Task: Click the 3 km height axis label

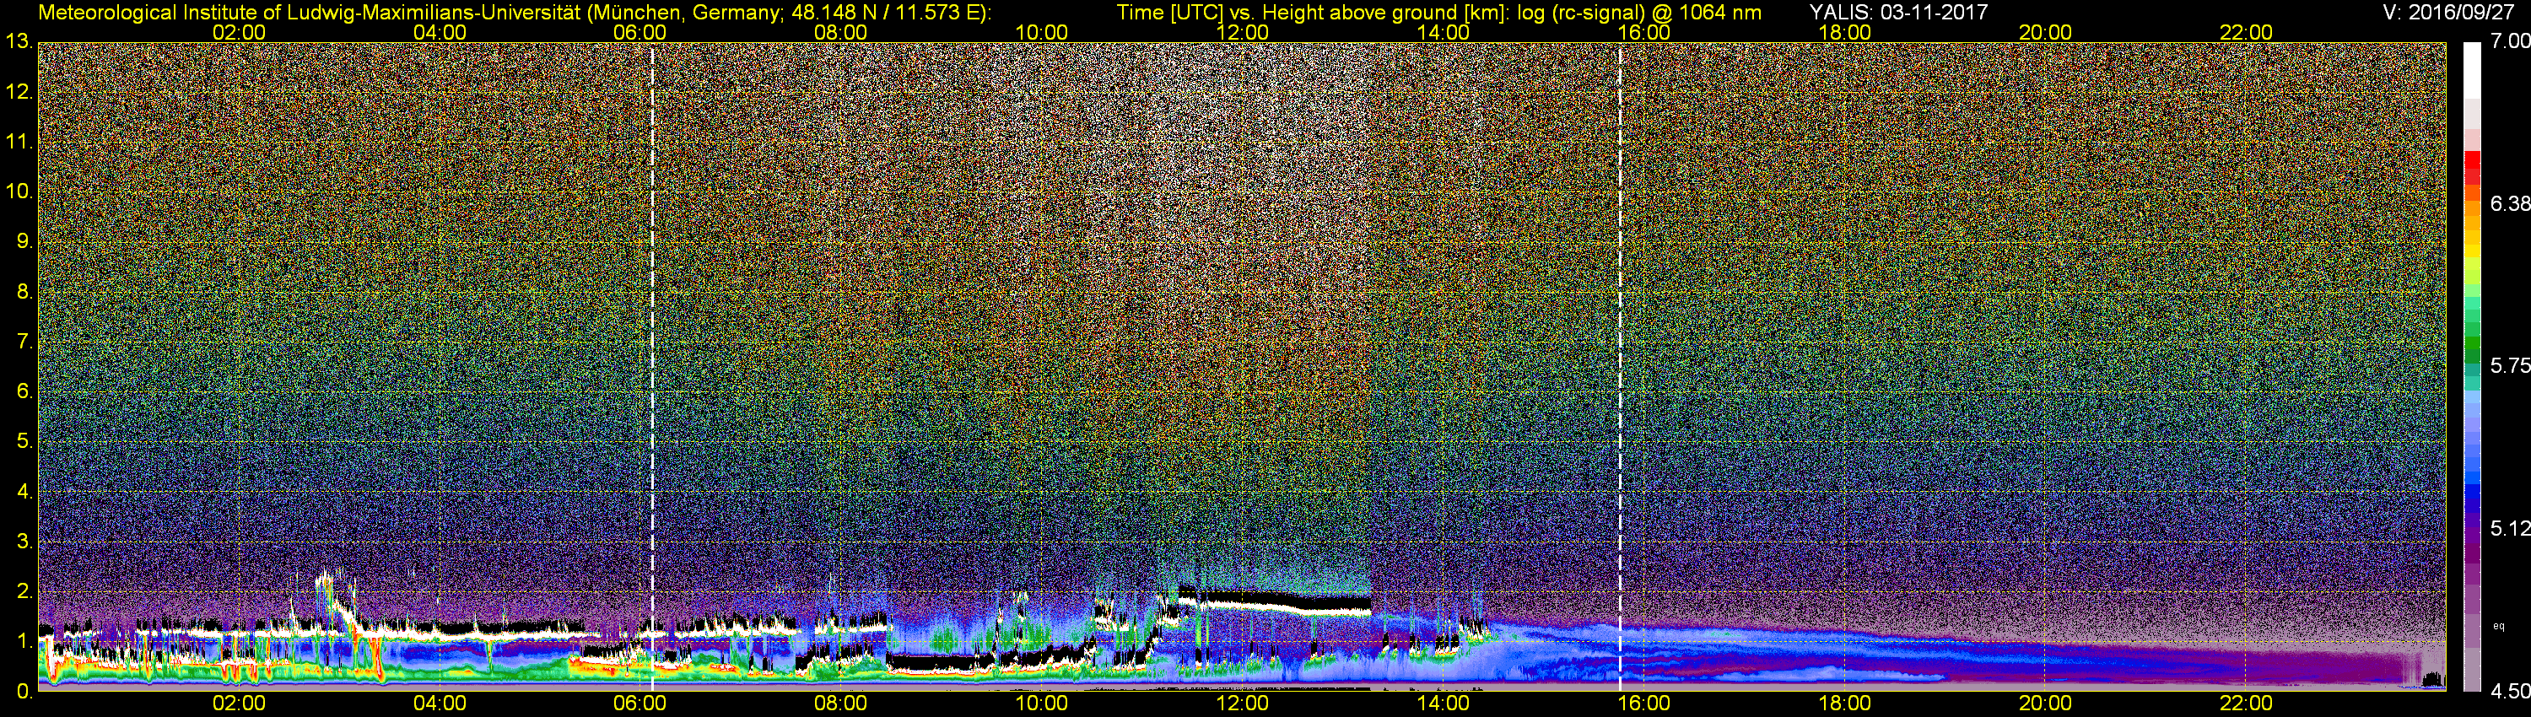Action: point(24,542)
